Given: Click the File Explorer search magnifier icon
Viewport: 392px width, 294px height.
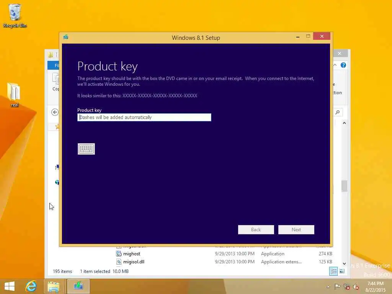Looking at the screenshot, I should (338, 112).
